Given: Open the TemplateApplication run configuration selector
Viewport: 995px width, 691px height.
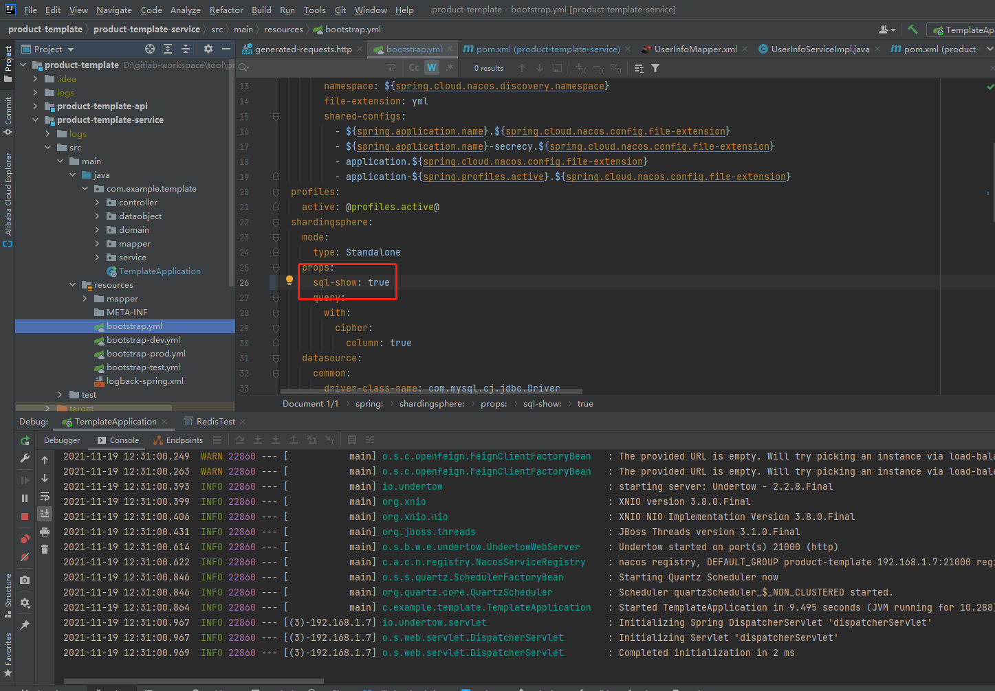Looking at the screenshot, I should tap(961, 30).
